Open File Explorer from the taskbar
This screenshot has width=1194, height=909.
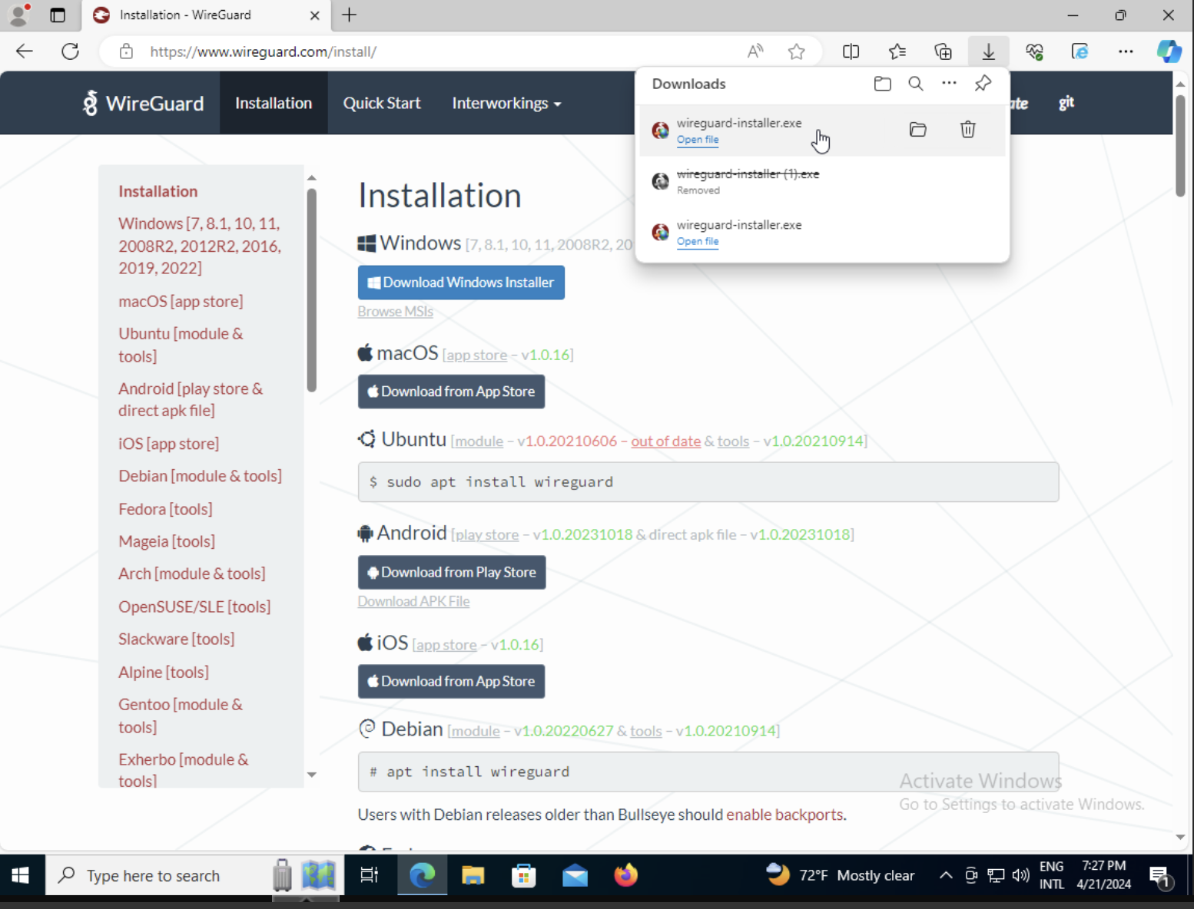[x=473, y=875]
